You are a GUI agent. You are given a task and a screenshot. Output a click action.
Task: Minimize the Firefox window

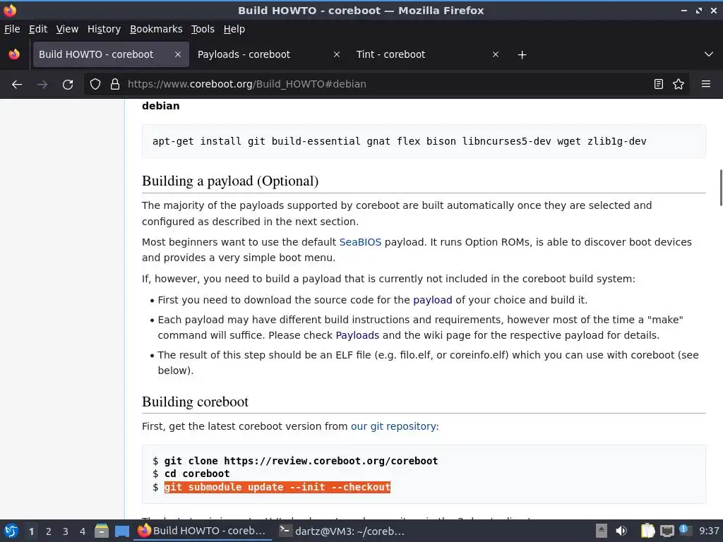pyautogui.click(x=684, y=10)
